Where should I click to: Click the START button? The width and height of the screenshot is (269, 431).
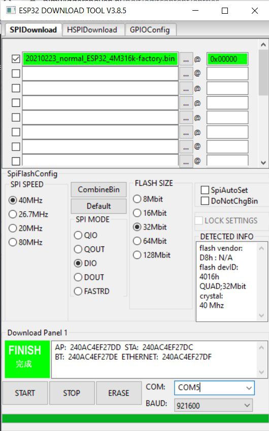(x=25, y=393)
